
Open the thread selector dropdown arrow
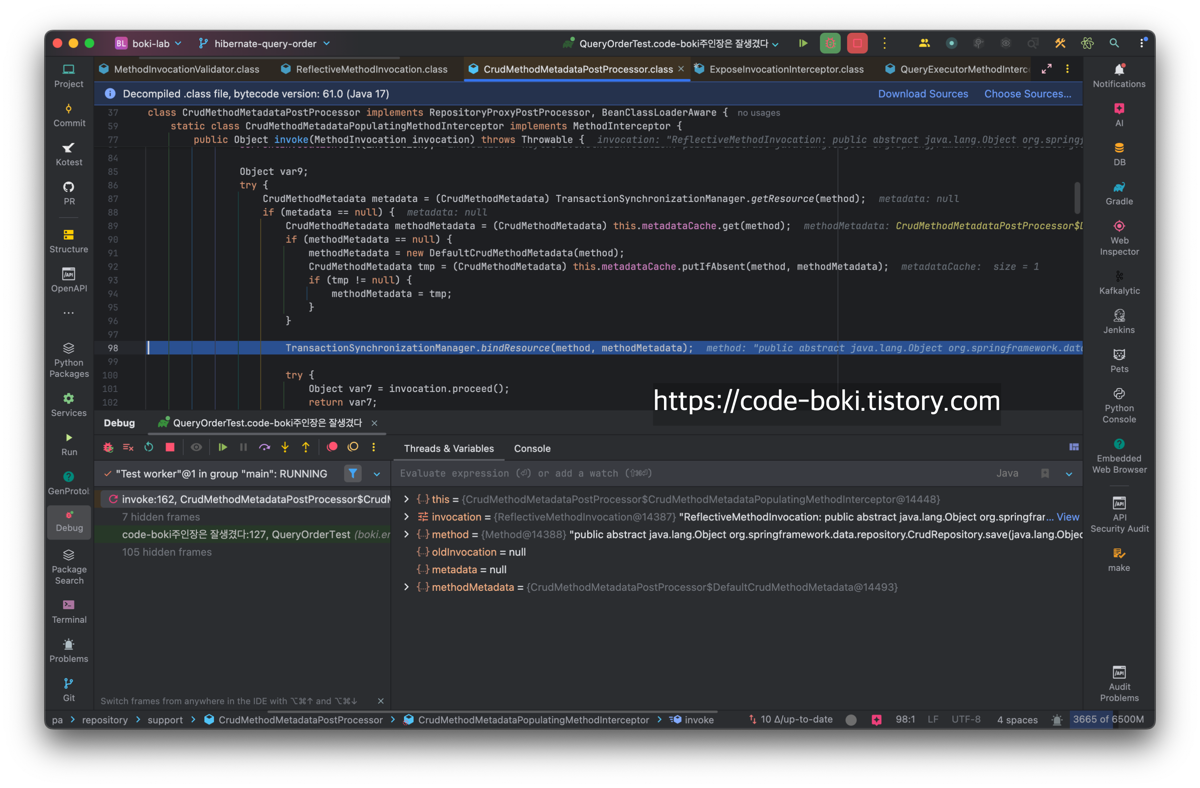point(377,474)
